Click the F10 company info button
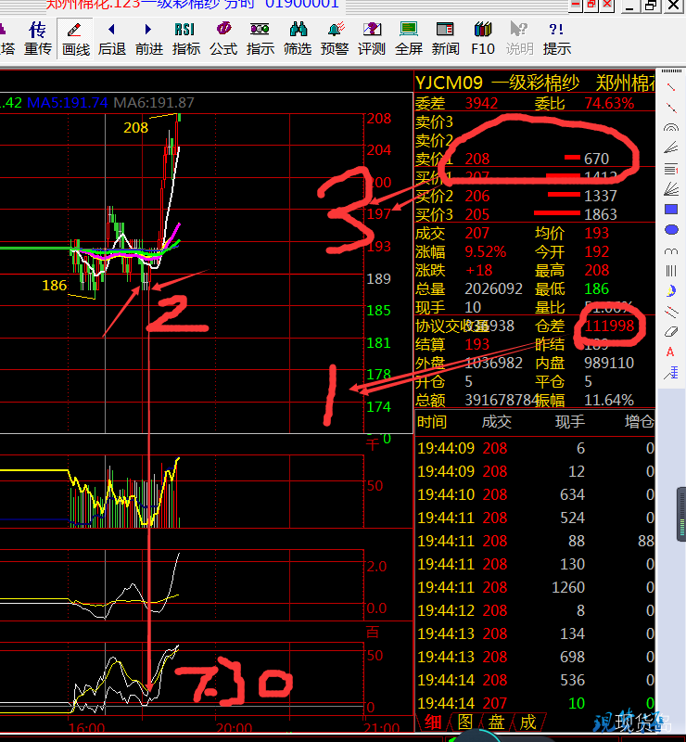 (x=483, y=38)
